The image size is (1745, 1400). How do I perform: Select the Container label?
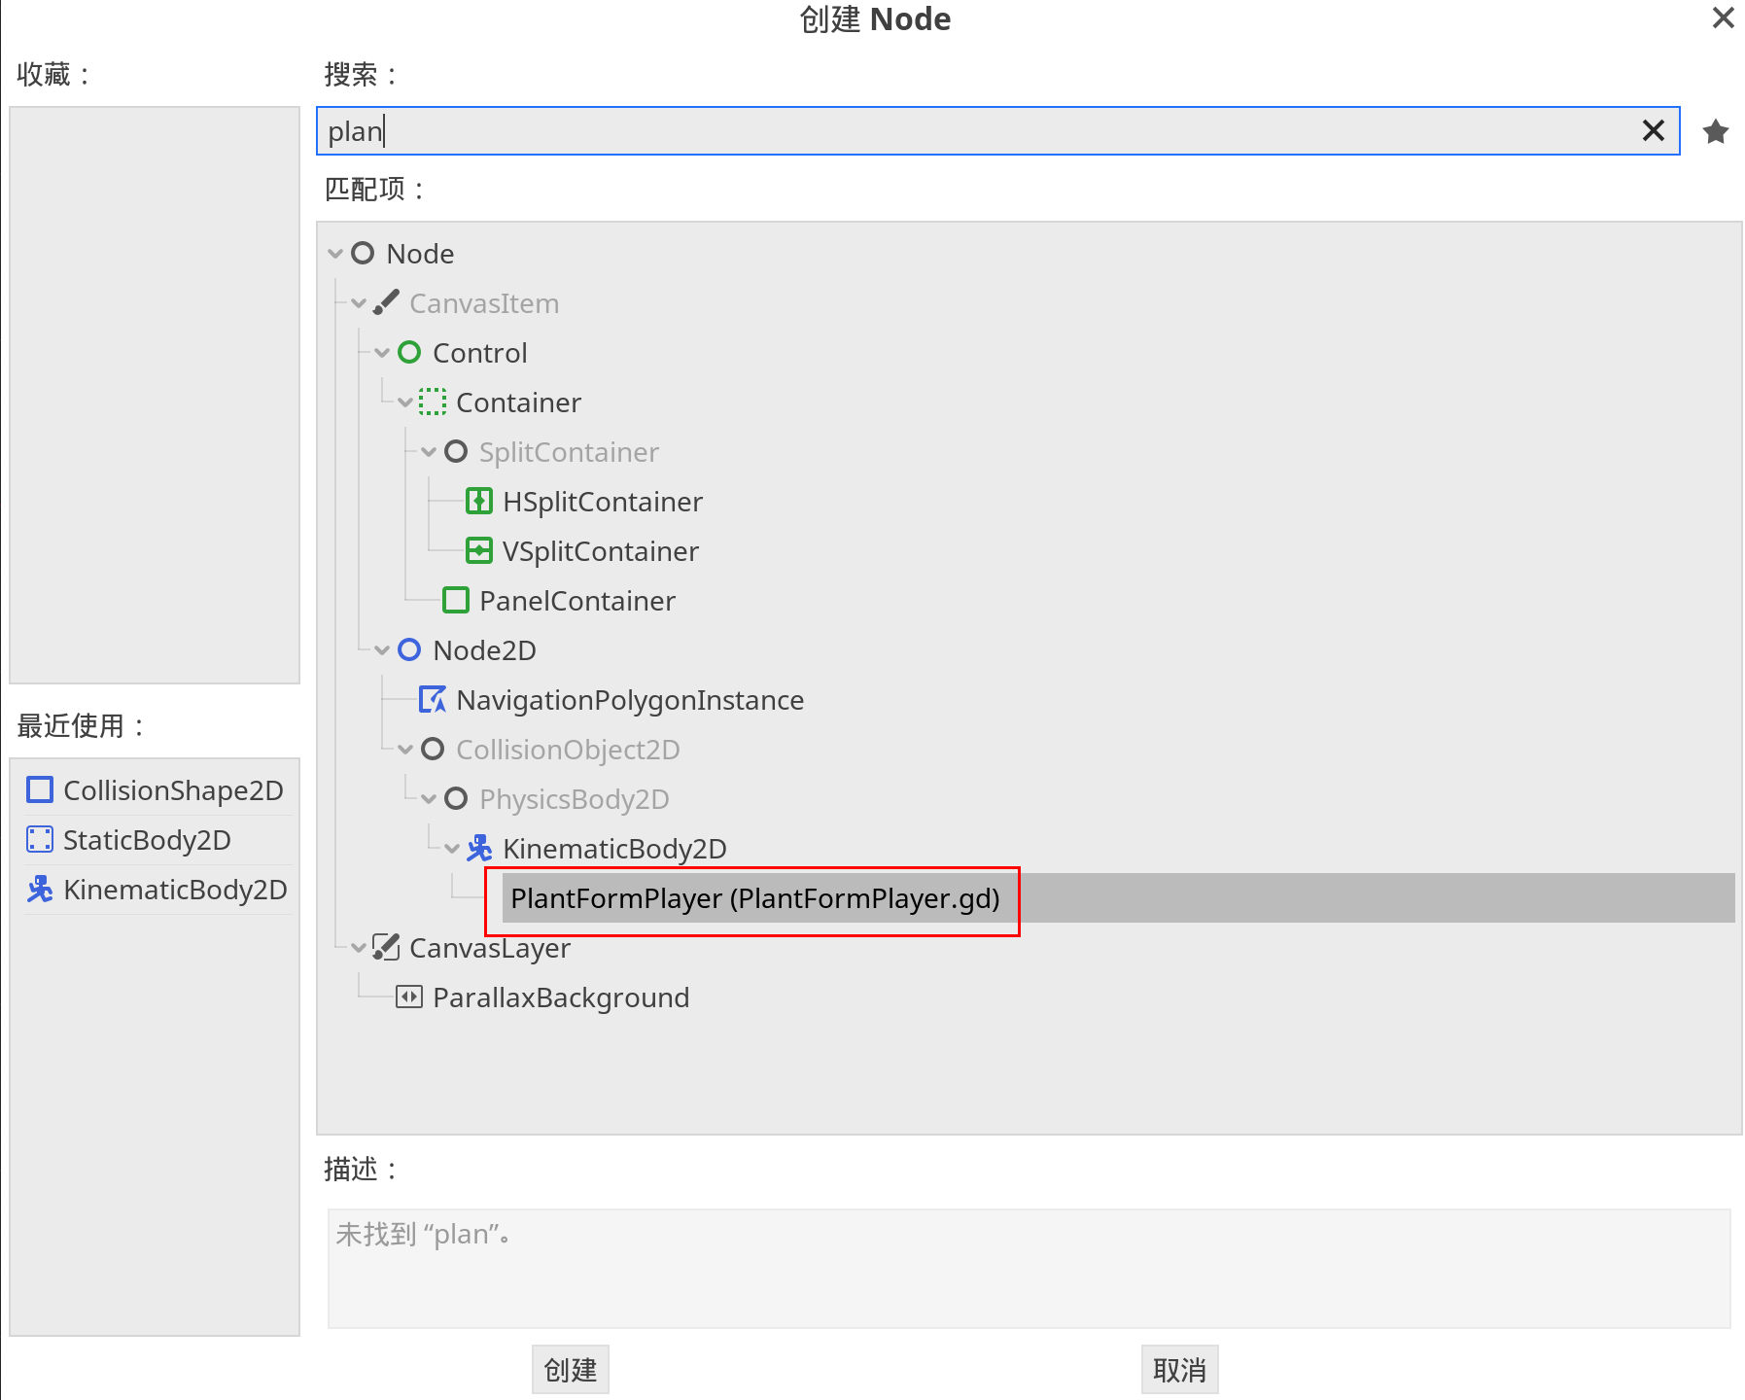click(x=519, y=402)
